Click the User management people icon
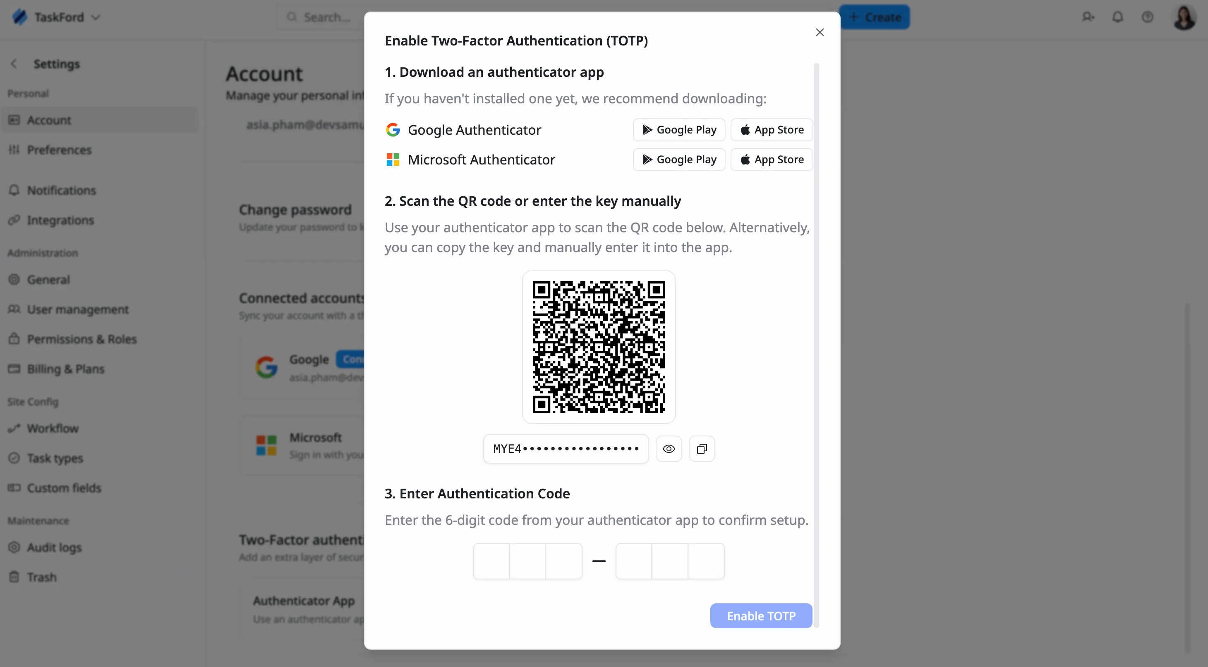 [x=14, y=309]
